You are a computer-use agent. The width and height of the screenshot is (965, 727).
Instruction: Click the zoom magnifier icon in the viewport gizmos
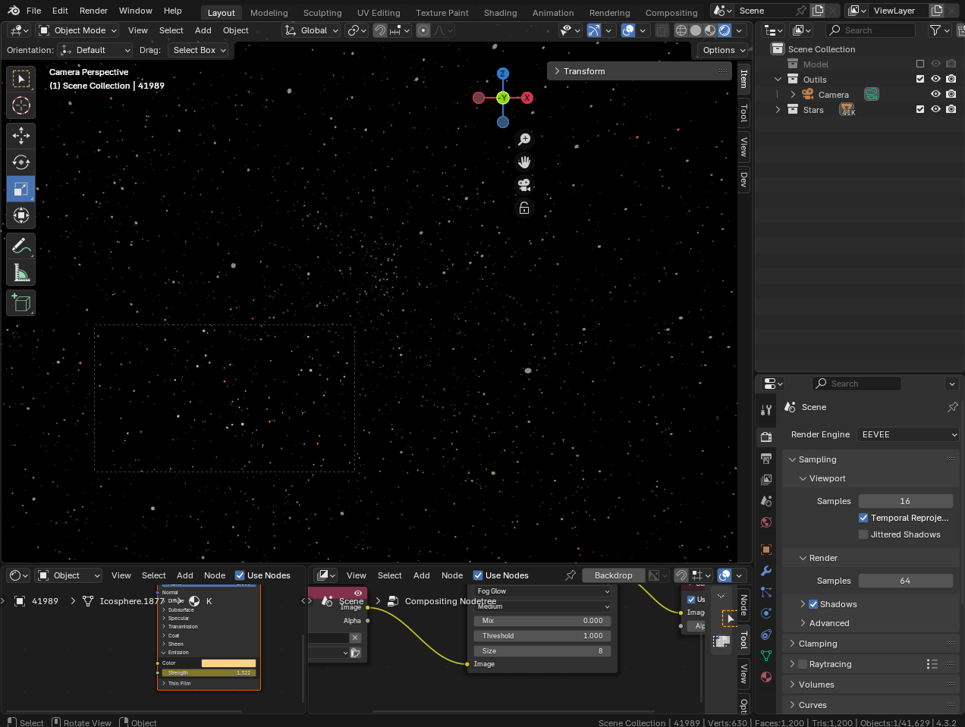click(x=523, y=139)
